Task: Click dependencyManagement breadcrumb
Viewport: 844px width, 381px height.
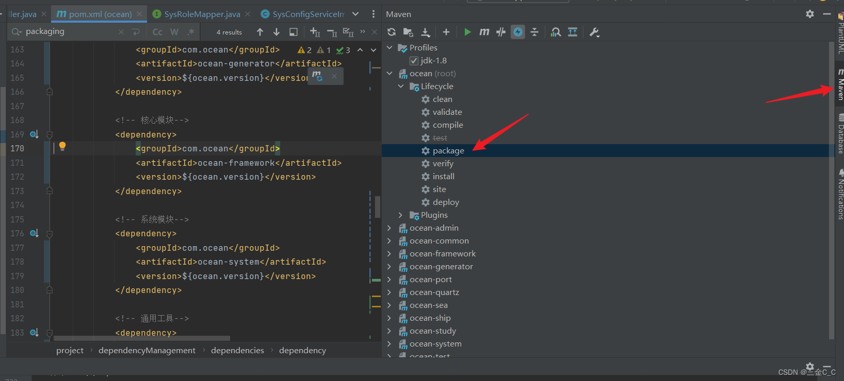Action: click(147, 350)
